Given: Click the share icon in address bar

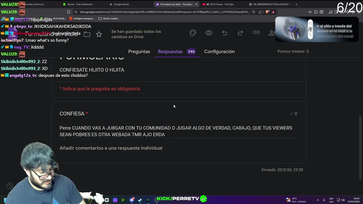Looking at the screenshot, I should [260, 12].
